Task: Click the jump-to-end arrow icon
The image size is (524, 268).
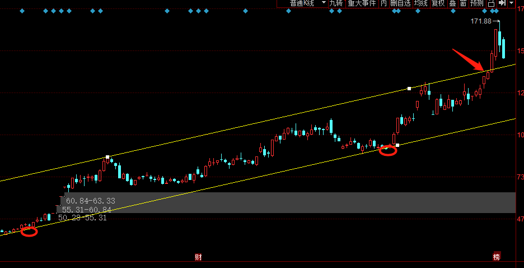Action: [x=502, y=3]
